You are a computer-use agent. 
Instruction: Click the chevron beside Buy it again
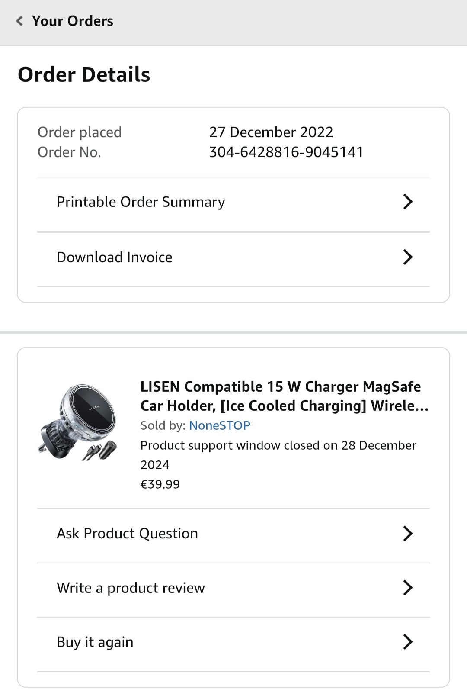408,642
